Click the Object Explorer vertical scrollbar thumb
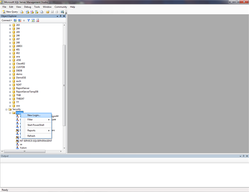The height and width of the screenshot is (192, 249). 64,85
